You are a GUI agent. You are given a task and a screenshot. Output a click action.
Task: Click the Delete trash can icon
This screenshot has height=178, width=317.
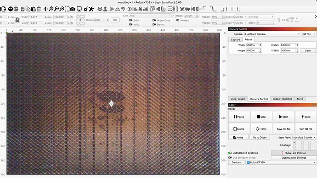[39, 9]
